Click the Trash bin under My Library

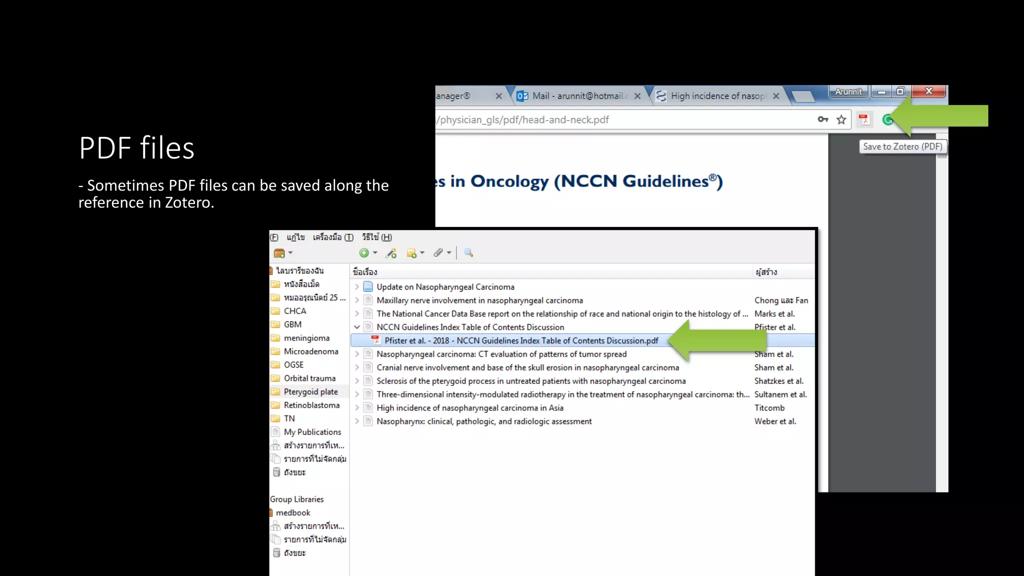click(294, 472)
